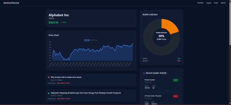
Task: Click the KentroCherma brand logo
Action: point(11,3)
